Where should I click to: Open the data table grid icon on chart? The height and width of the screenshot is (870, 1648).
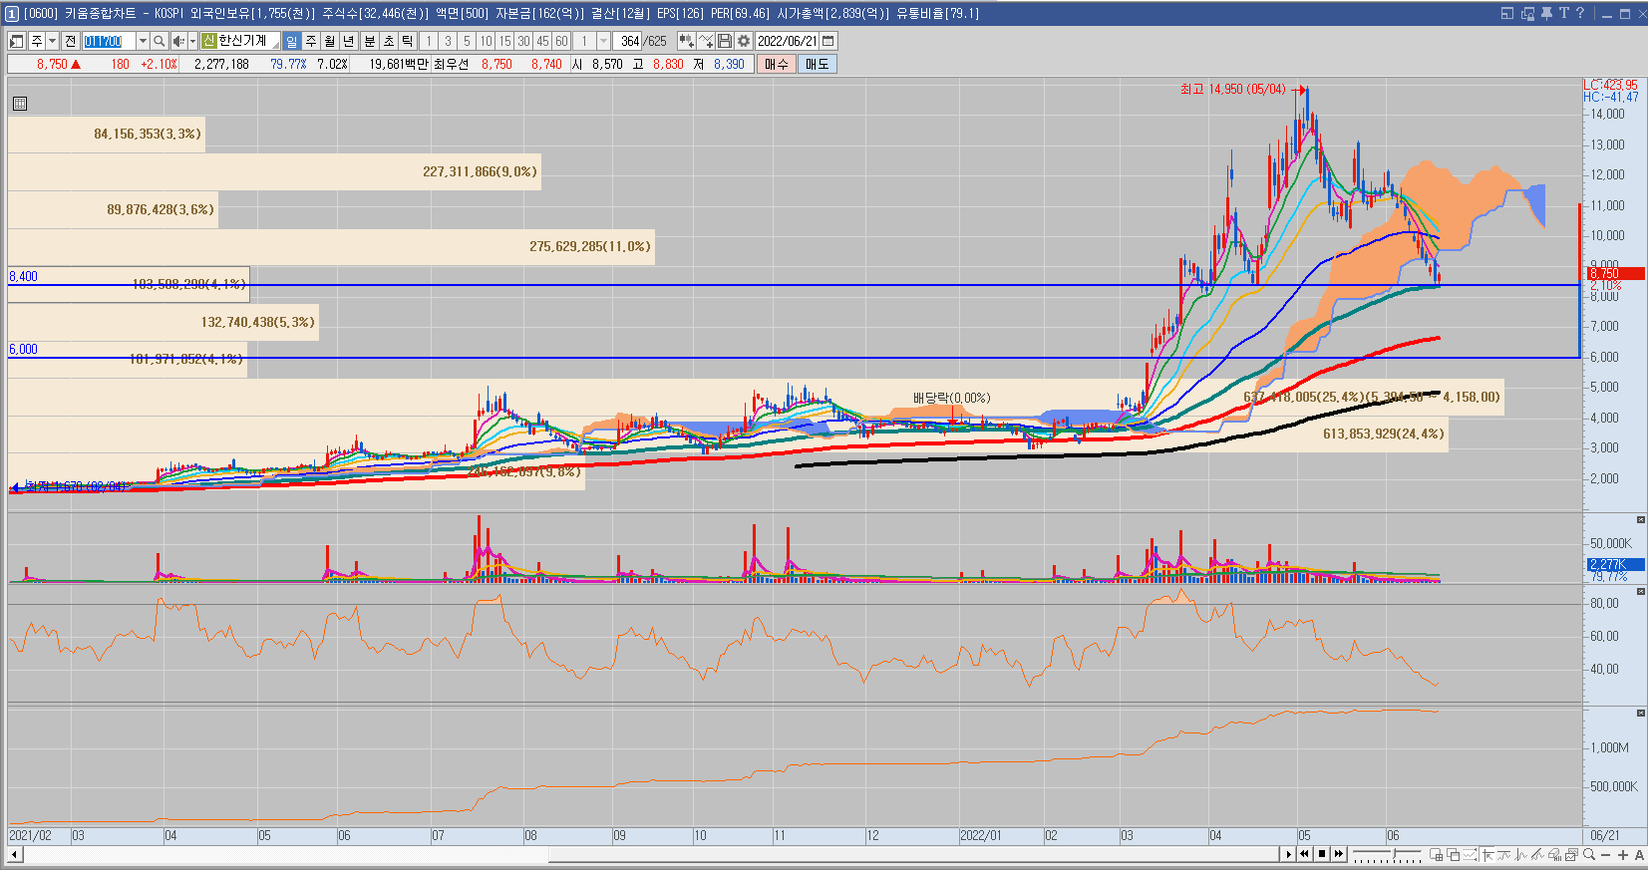click(20, 103)
